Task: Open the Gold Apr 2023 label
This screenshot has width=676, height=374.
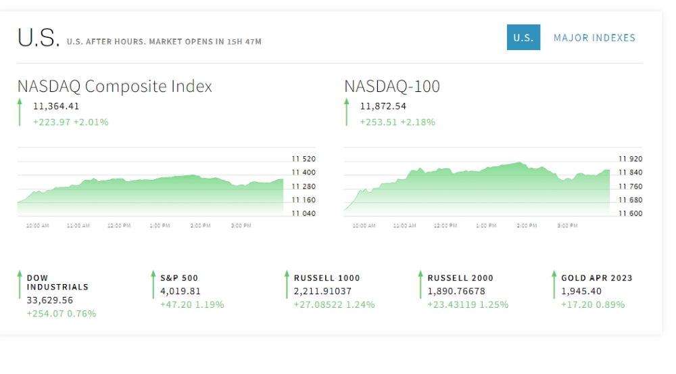Action: pyautogui.click(x=597, y=278)
